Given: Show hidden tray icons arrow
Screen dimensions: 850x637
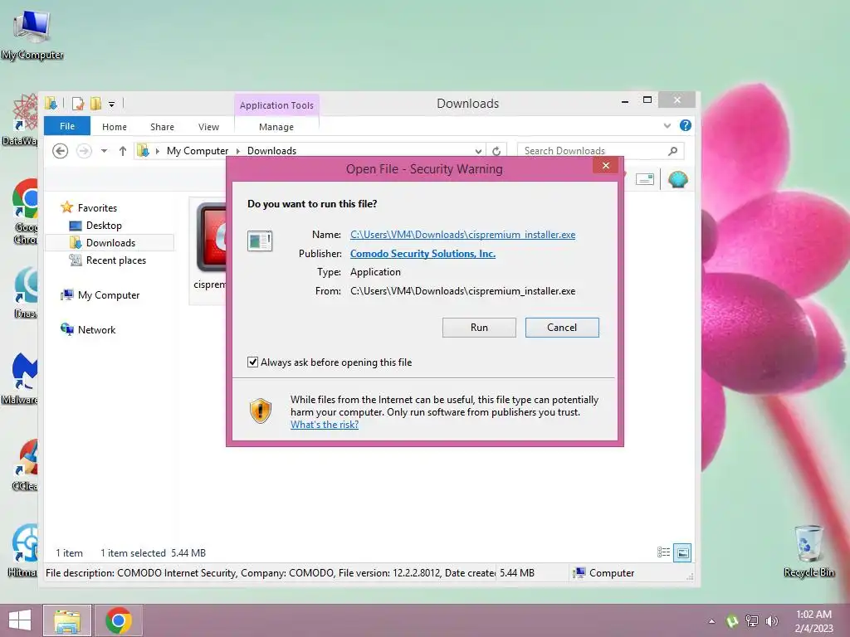Looking at the screenshot, I should pyautogui.click(x=711, y=621).
